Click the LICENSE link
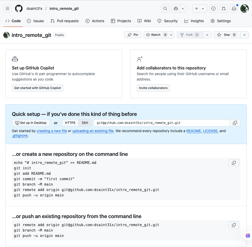The image size is (252, 247). [210, 131]
